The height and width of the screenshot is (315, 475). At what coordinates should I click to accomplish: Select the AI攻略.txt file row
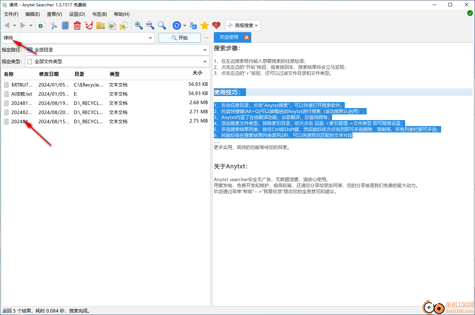106,94
